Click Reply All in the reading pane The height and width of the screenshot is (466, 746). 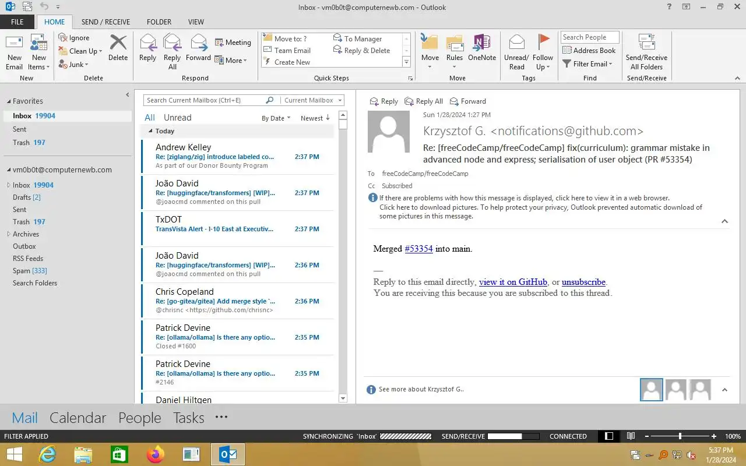(424, 101)
